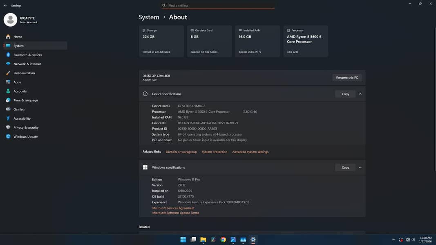The image size is (436, 245).
Task: Click the Rename this PC button
Action: tap(347, 77)
